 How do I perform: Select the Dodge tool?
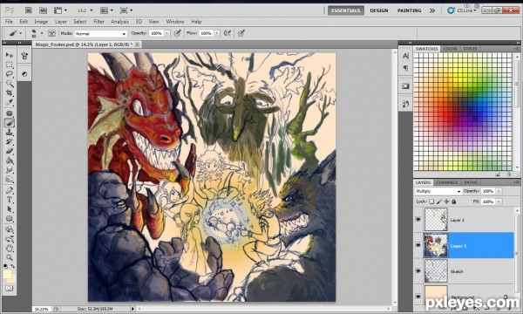pos(10,180)
